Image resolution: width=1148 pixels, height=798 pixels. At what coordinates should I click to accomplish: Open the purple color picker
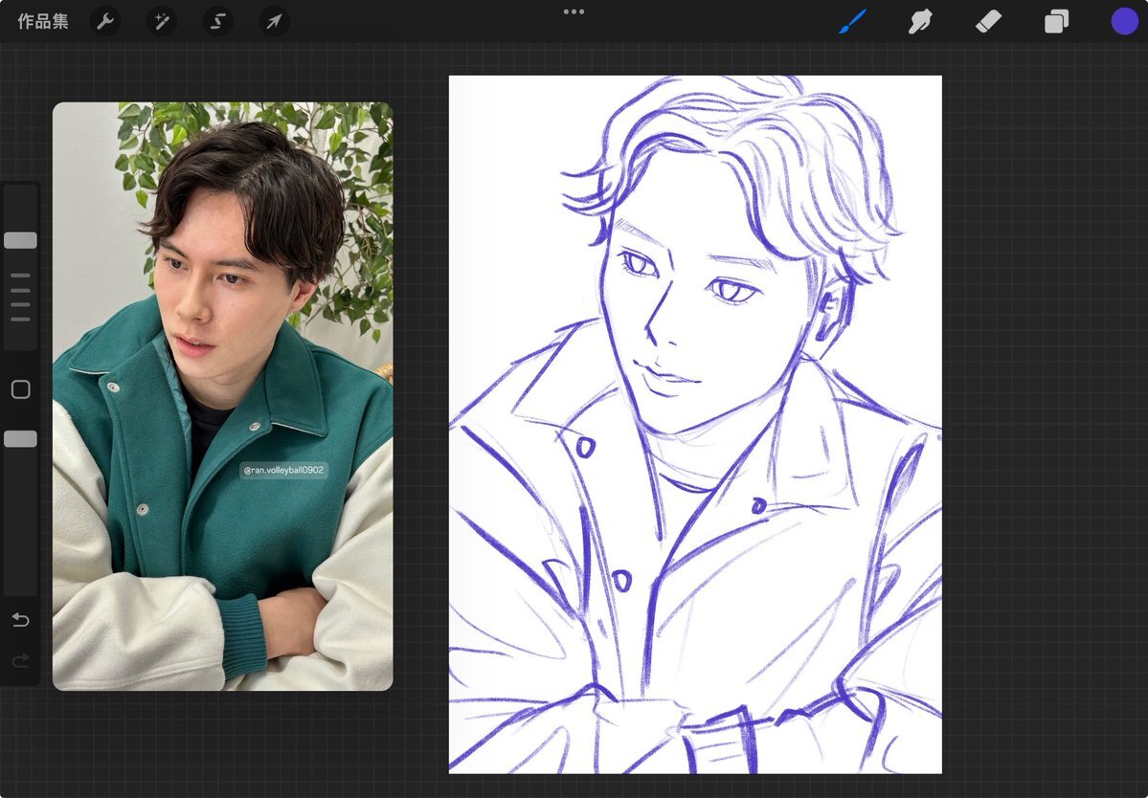coord(1125,21)
